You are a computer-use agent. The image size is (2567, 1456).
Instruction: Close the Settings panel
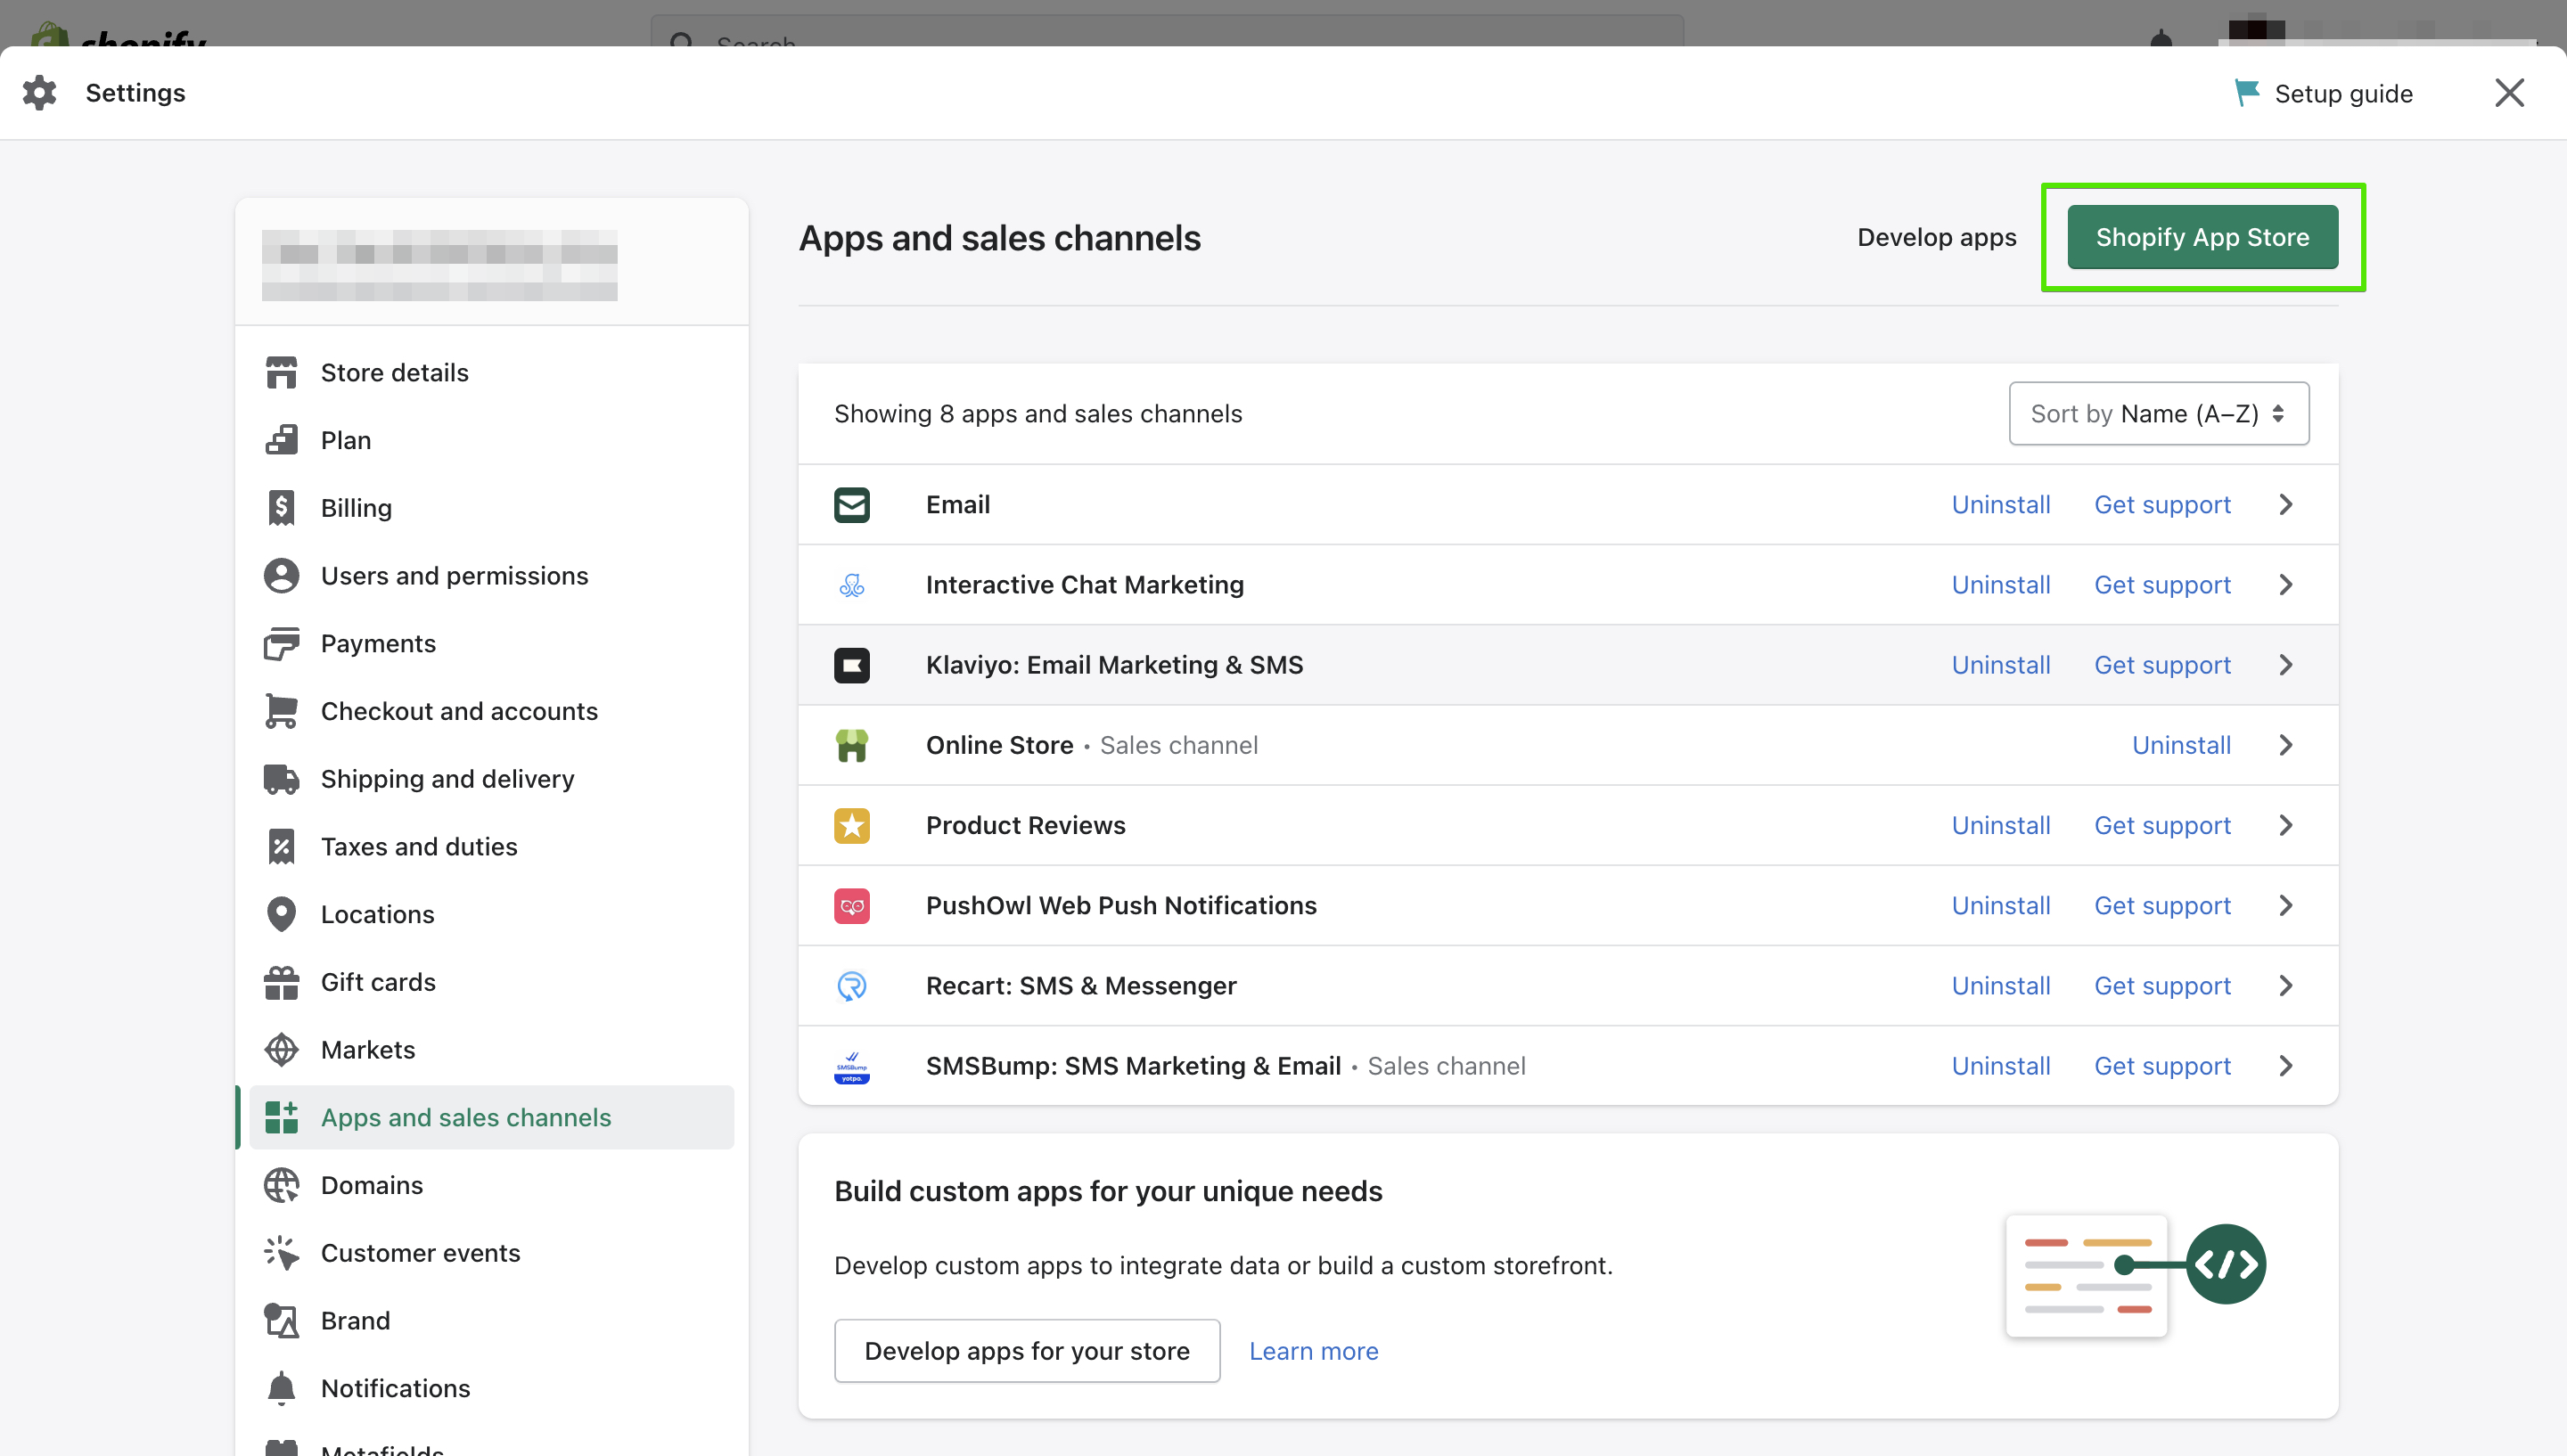tap(2509, 93)
